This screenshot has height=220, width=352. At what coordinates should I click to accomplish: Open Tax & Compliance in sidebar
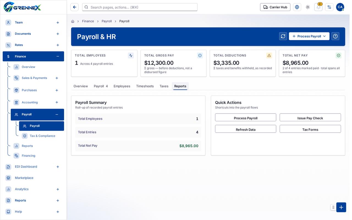coord(41,136)
